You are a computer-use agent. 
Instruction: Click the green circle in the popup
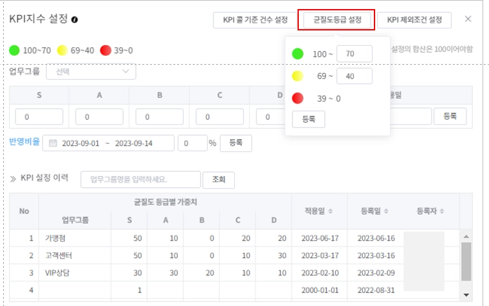pyautogui.click(x=298, y=54)
